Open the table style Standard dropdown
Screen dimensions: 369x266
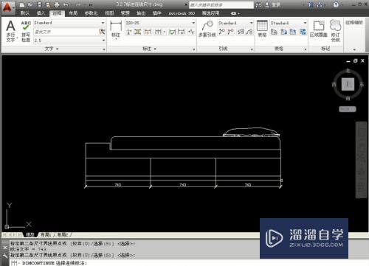[305, 23]
